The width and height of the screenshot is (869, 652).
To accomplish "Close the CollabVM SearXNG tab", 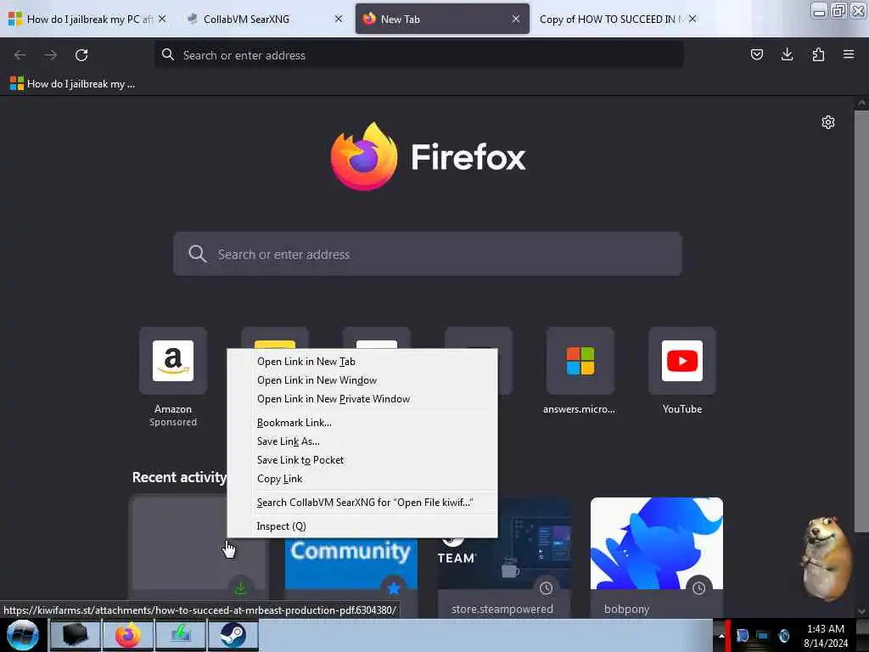I will (339, 19).
